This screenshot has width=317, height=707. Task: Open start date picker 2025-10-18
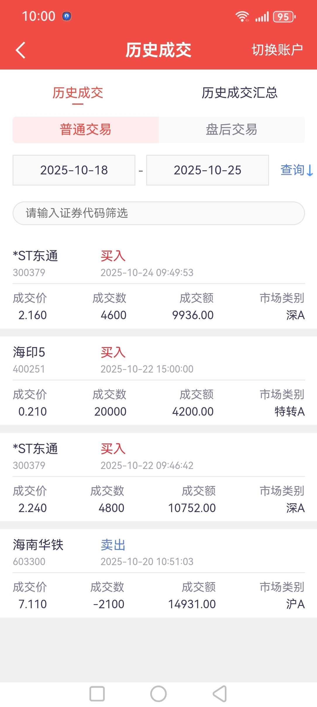click(74, 170)
